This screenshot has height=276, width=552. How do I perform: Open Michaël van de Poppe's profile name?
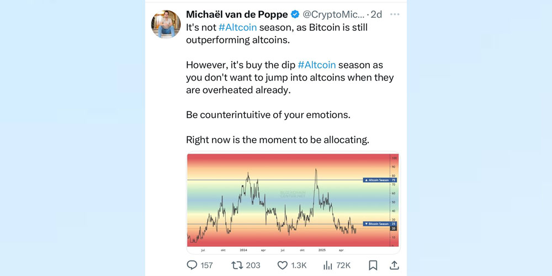coord(237,14)
